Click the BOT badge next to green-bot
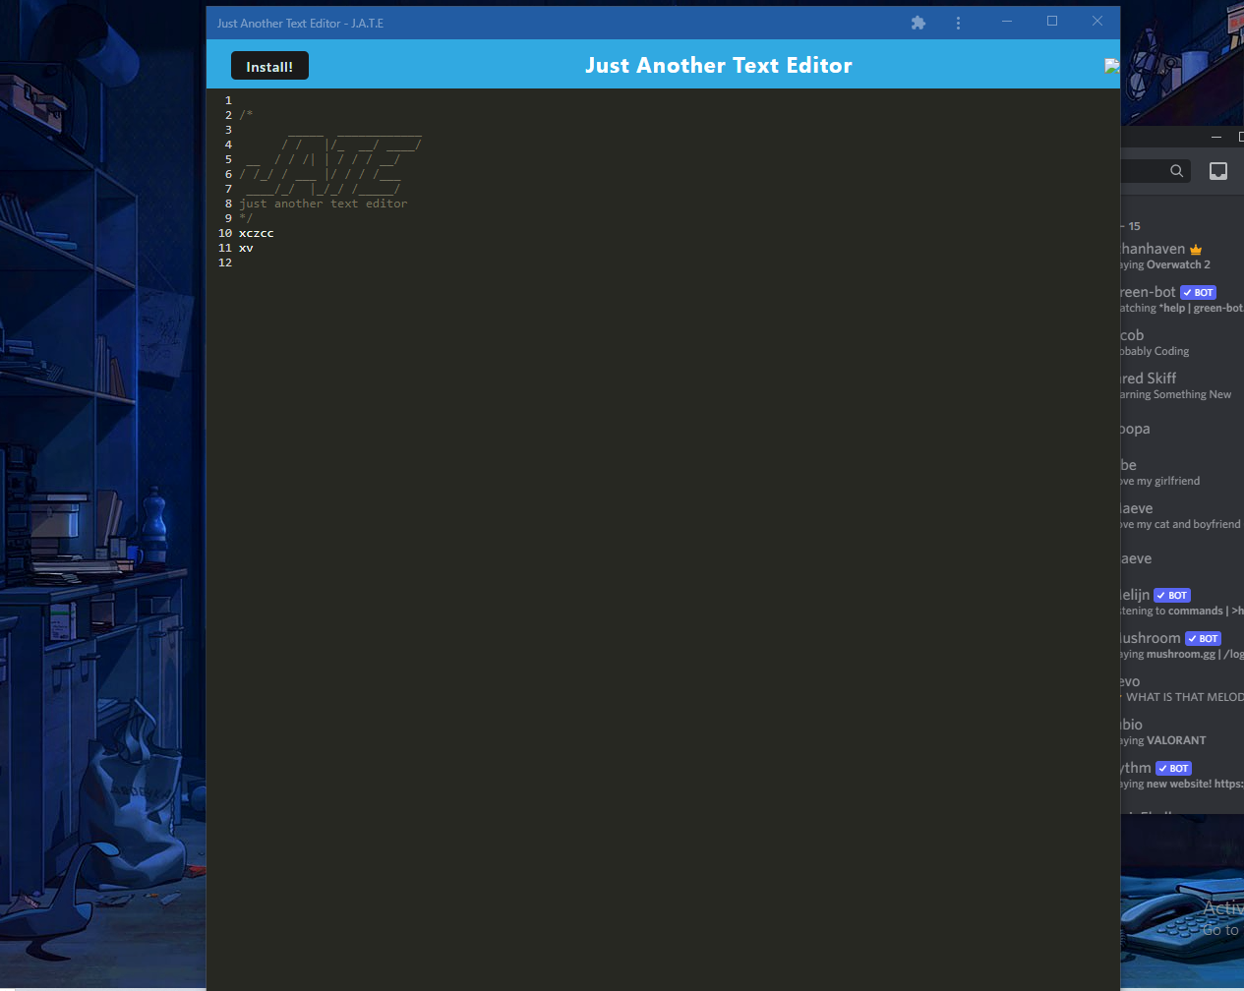Image resolution: width=1244 pixels, height=991 pixels. click(x=1198, y=292)
